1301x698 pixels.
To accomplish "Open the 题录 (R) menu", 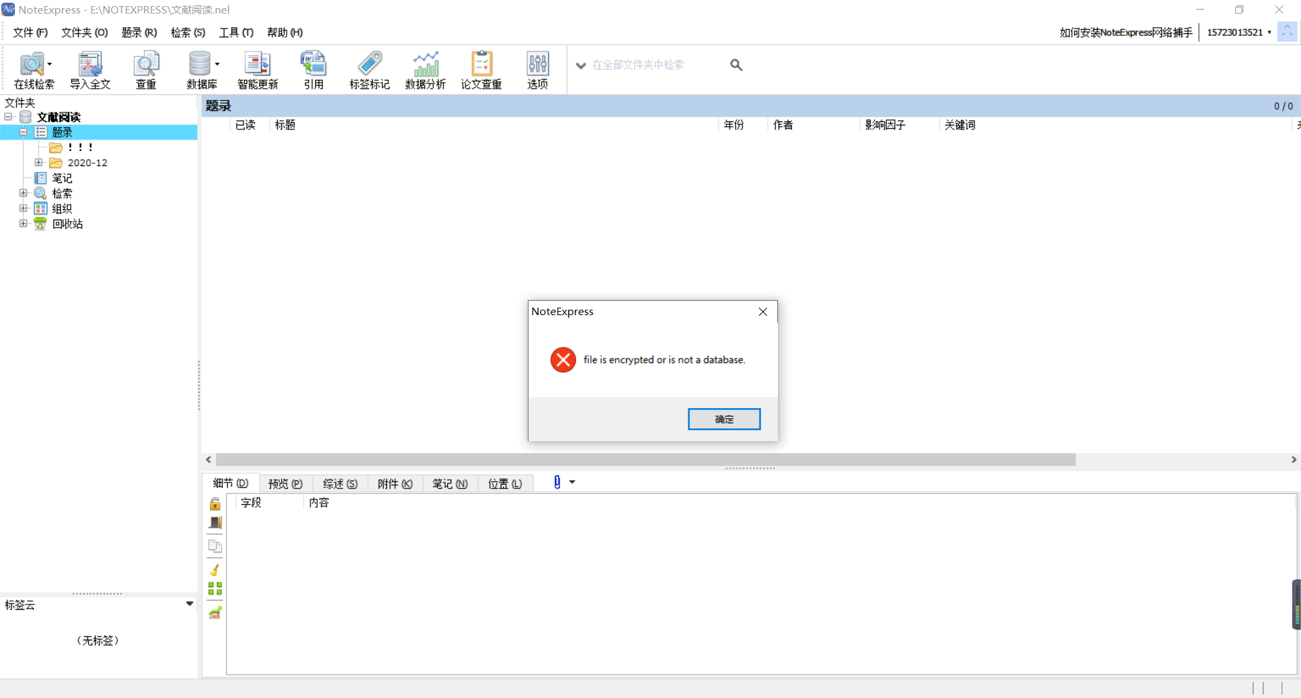I will click(140, 33).
